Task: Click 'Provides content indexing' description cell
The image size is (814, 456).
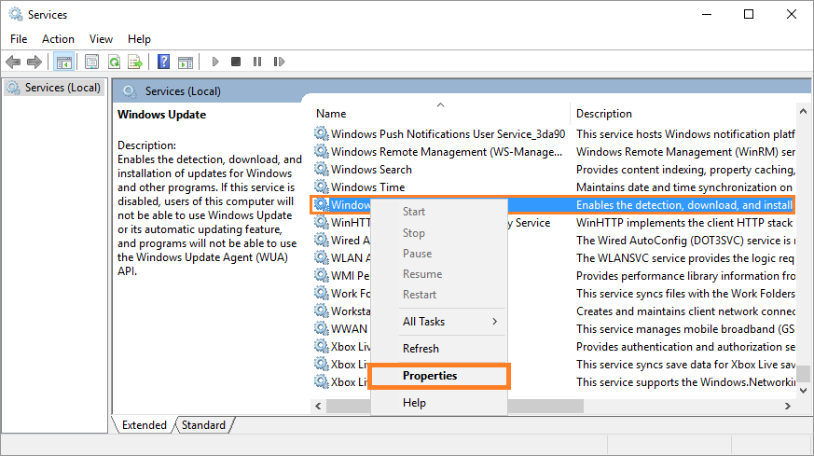Action: tap(685, 170)
